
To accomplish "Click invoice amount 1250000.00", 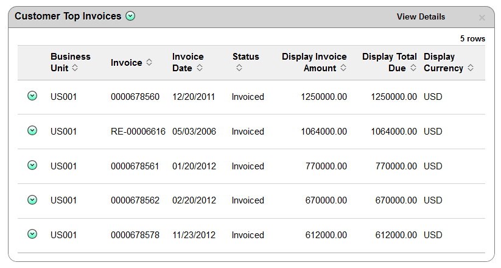I will pos(324,97).
